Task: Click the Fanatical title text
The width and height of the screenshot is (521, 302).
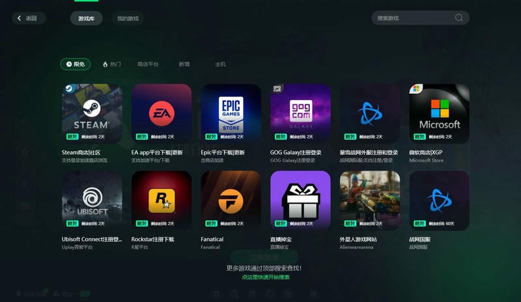Action: point(212,240)
